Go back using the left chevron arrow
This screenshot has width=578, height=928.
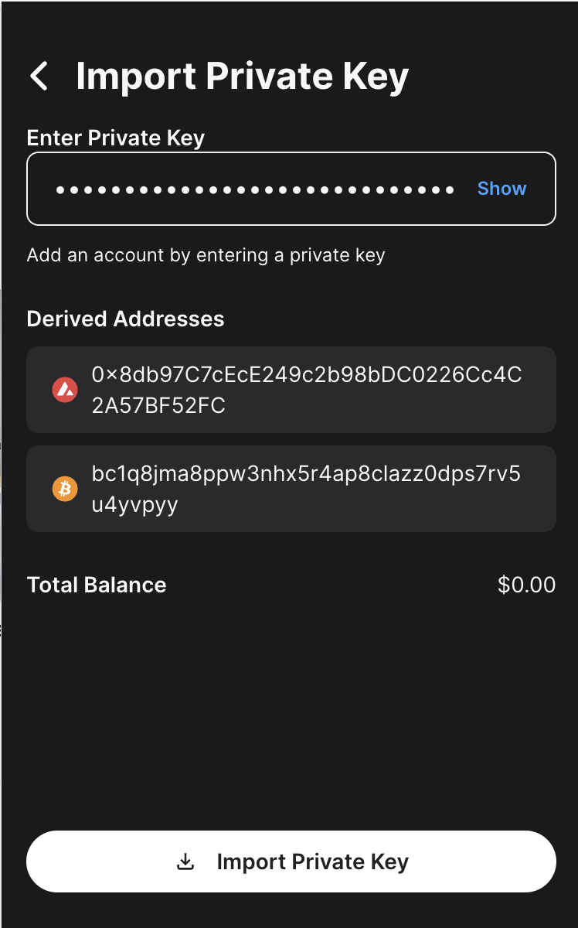(39, 77)
